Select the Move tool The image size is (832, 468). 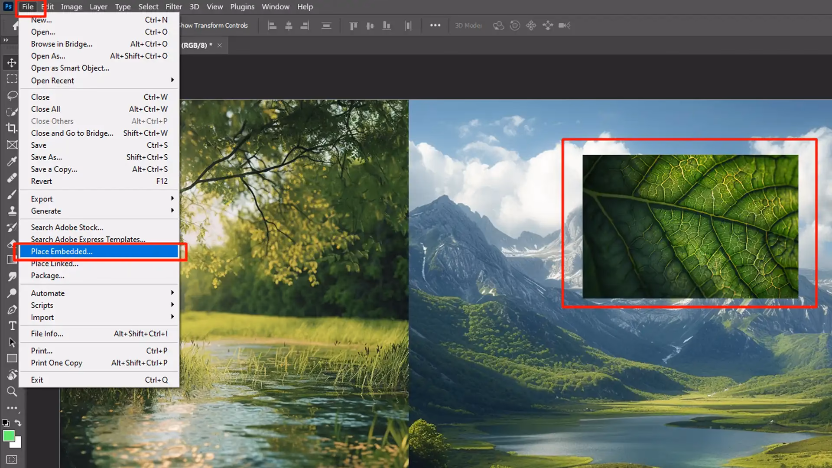[x=12, y=62]
